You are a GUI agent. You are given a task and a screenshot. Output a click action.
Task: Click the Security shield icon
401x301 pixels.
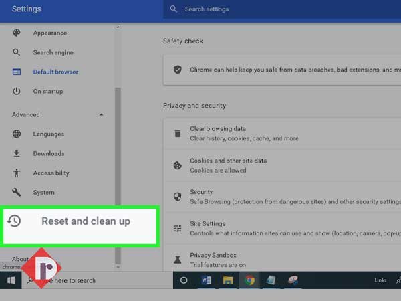pos(178,197)
